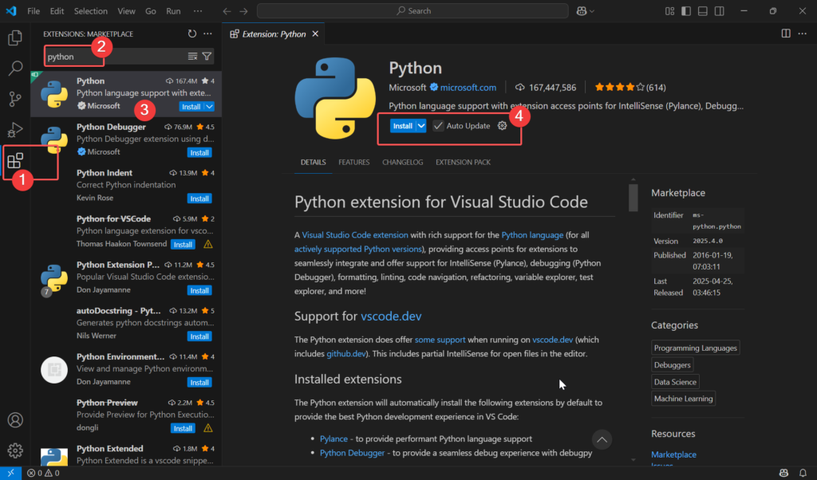Install the Python Debugger extension
This screenshot has width=817, height=480.
199,152
